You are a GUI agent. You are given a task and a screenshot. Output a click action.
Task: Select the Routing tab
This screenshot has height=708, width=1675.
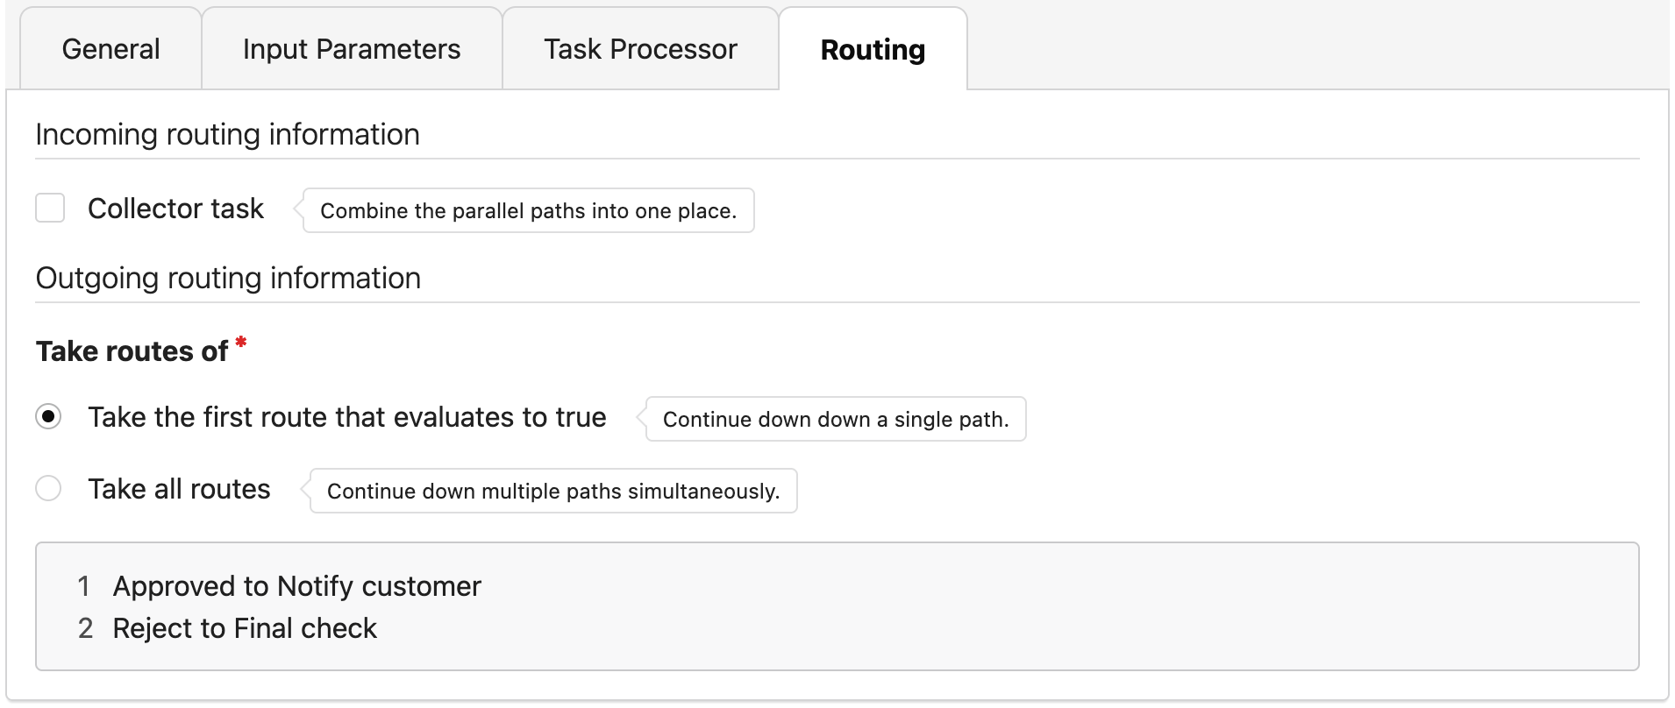point(873,50)
